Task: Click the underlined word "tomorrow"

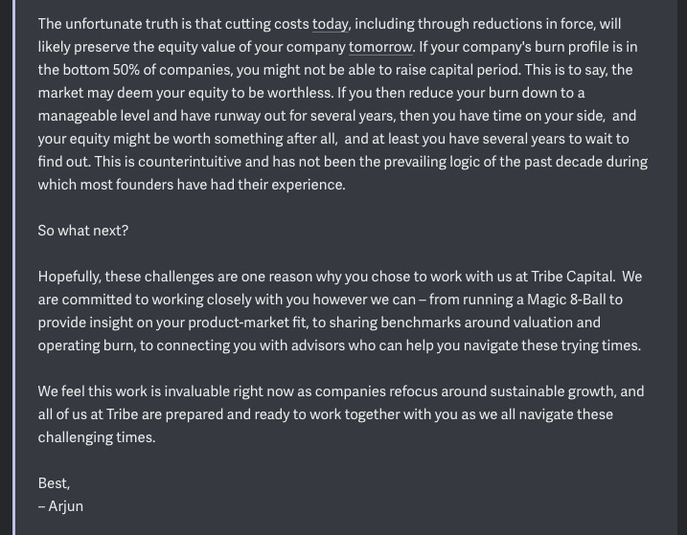Action: pyautogui.click(x=380, y=47)
